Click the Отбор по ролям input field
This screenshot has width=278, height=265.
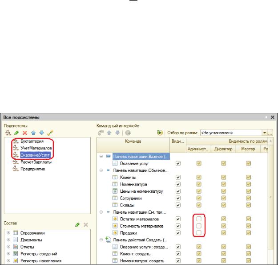(x=231, y=133)
